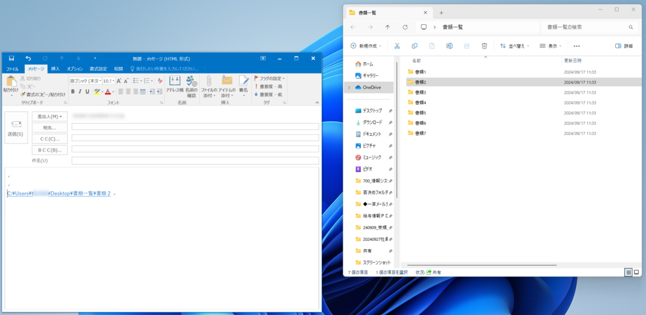The width and height of the screenshot is (646, 315).
Task: Set High Importance (重要度 - 高)
Action: [x=268, y=86]
